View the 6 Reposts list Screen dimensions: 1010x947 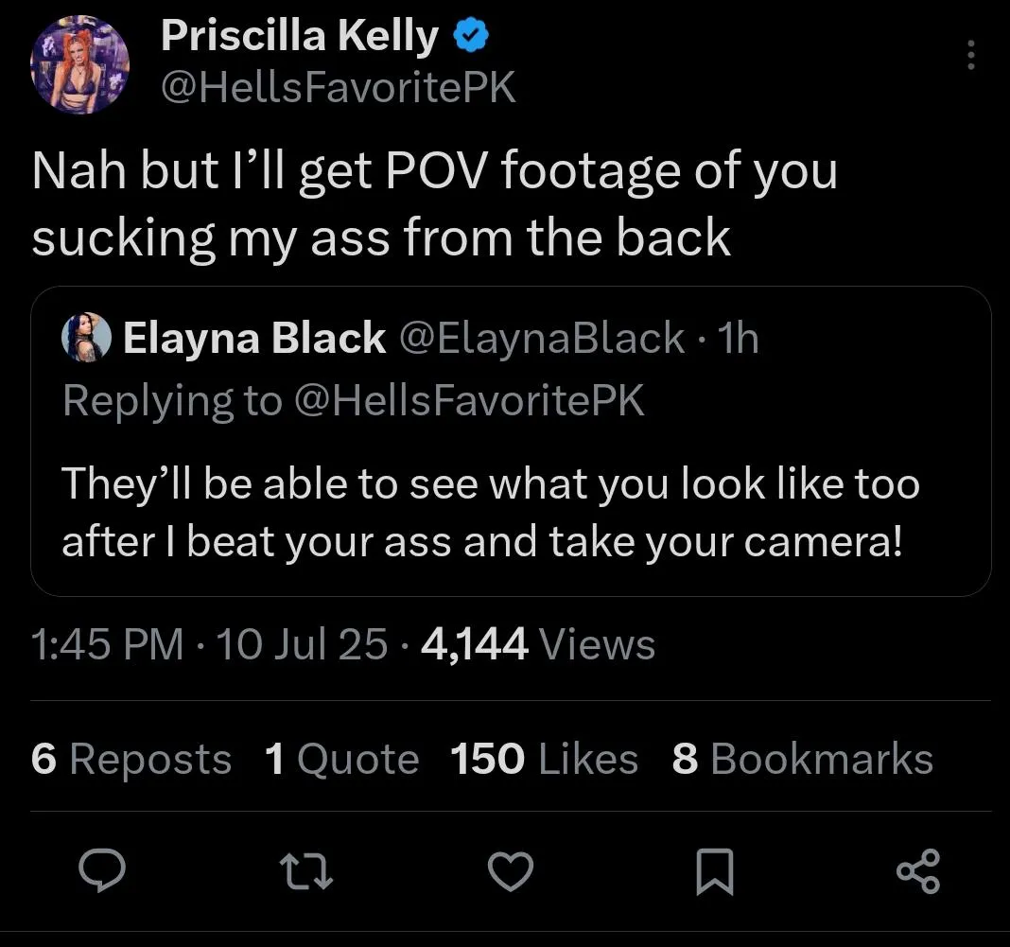pyautogui.click(x=131, y=759)
